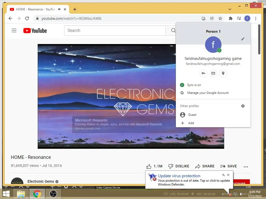Click the profile avatar button in the toolbar
The image size is (266, 199).
pos(247,18)
